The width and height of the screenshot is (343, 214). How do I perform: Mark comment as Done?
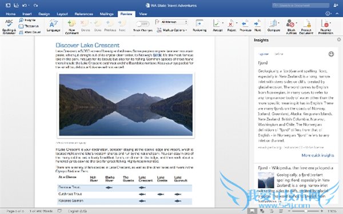98,26
